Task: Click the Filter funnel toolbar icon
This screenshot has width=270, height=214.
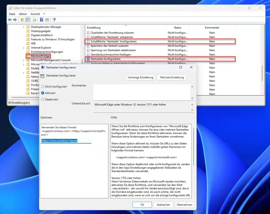Action: click(x=54, y=20)
